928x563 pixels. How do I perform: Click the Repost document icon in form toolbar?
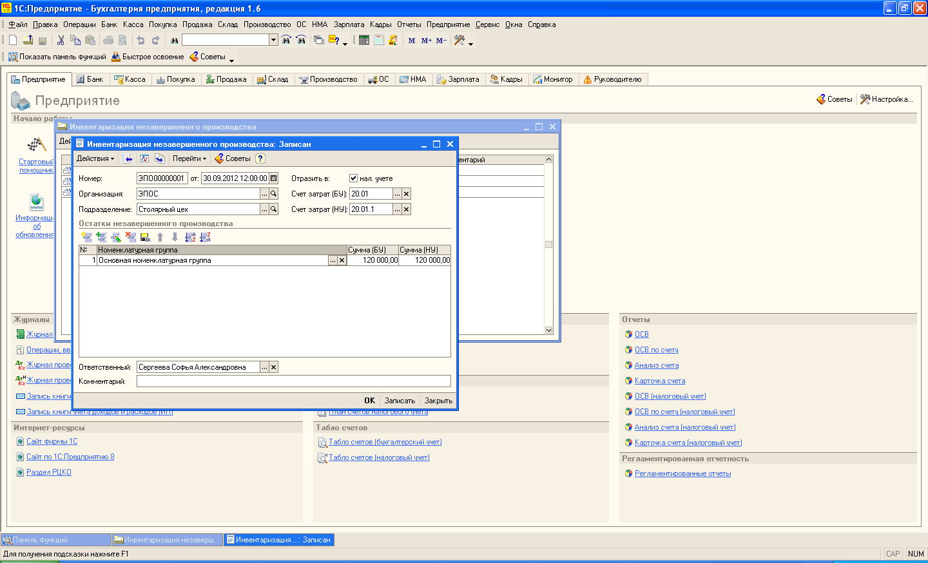144,158
